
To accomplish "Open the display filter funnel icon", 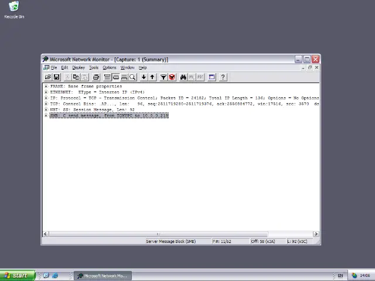I will [163, 77].
